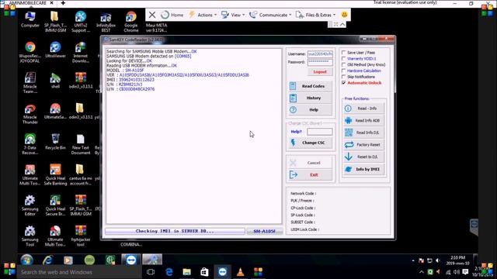Screen dimensions: 497x279
Task: Open the InfinityBox BEST desktop icon
Action: coord(106,22)
